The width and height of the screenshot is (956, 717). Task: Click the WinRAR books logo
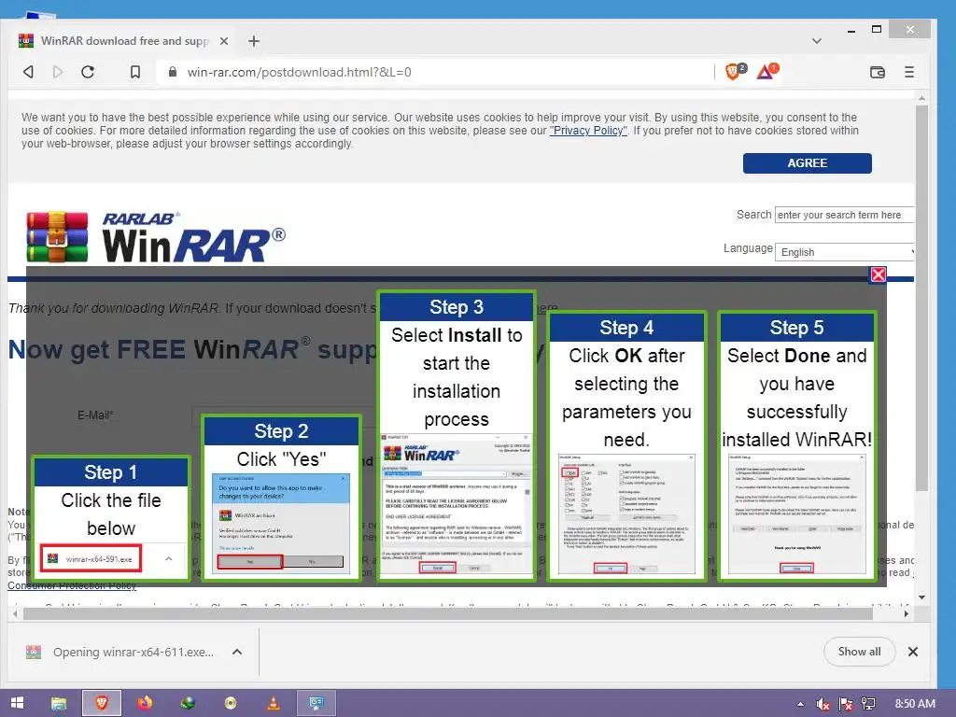point(57,236)
